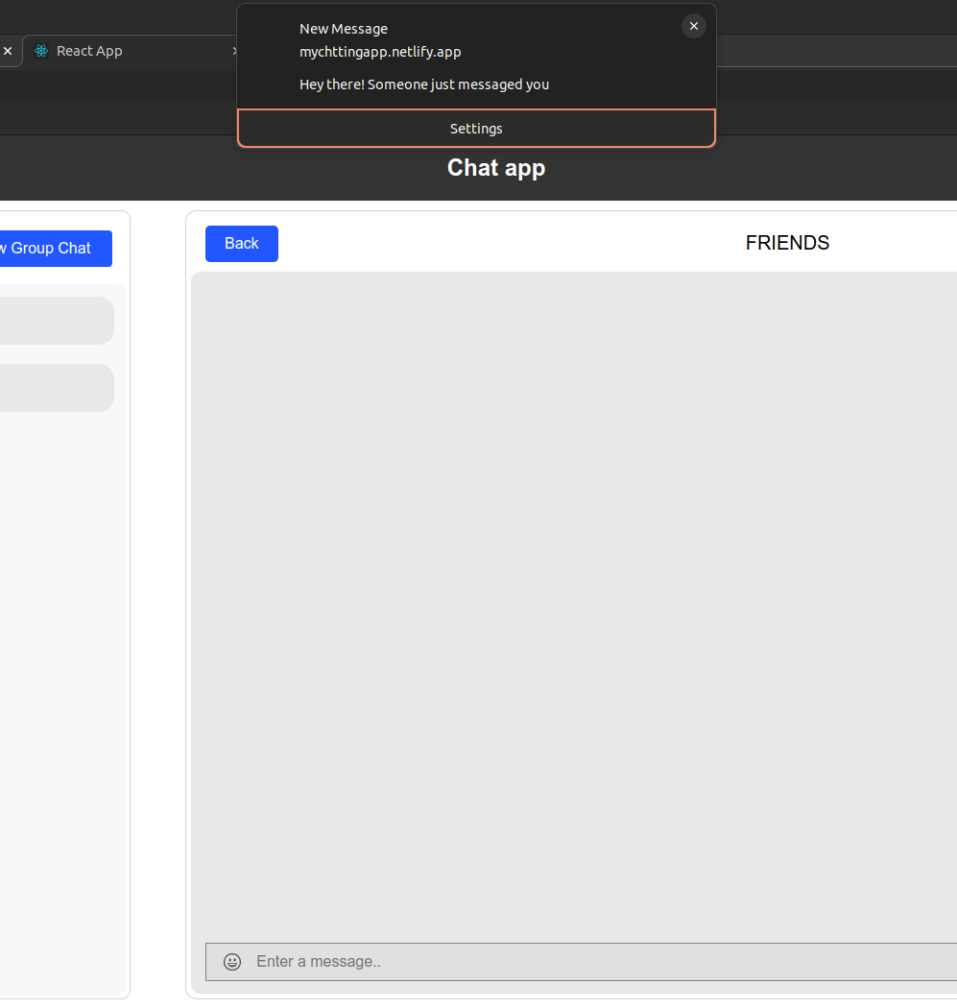Dismiss the notification using the × icon
957x1008 pixels.
point(693,26)
